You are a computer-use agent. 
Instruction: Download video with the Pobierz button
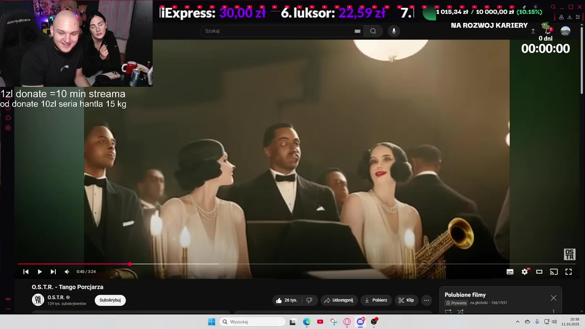pyautogui.click(x=376, y=300)
